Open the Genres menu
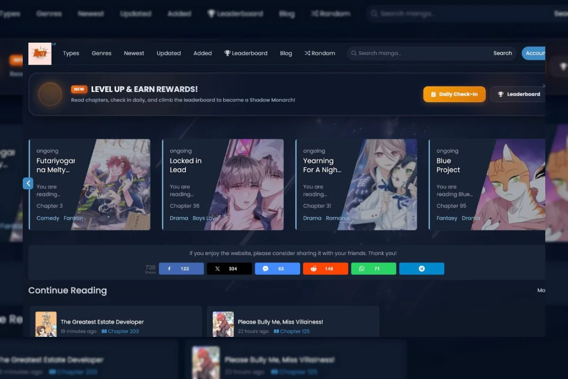This screenshot has height=379, width=568. [102, 54]
